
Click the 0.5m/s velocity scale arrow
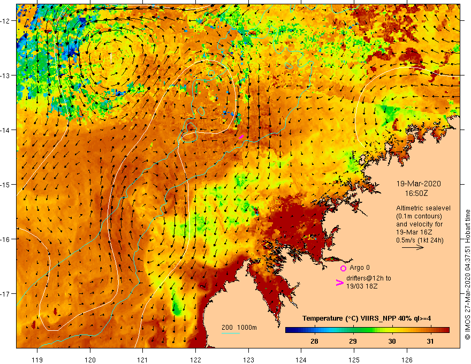point(413,247)
